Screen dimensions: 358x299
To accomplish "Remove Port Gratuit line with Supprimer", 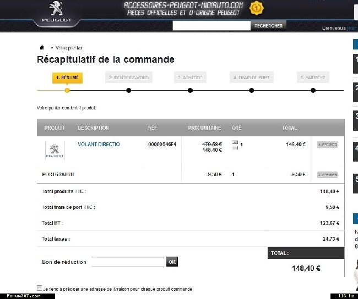I will click(x=327, y=175).
